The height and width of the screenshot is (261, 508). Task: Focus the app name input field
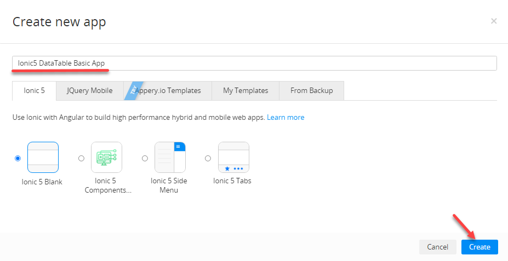[x=254, y=63]
